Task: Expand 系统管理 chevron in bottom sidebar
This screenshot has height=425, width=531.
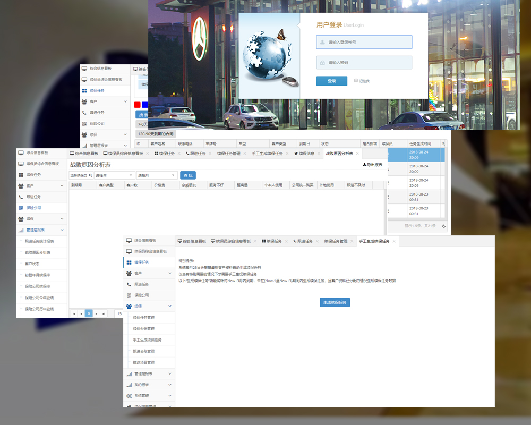Action: [170, 395]
